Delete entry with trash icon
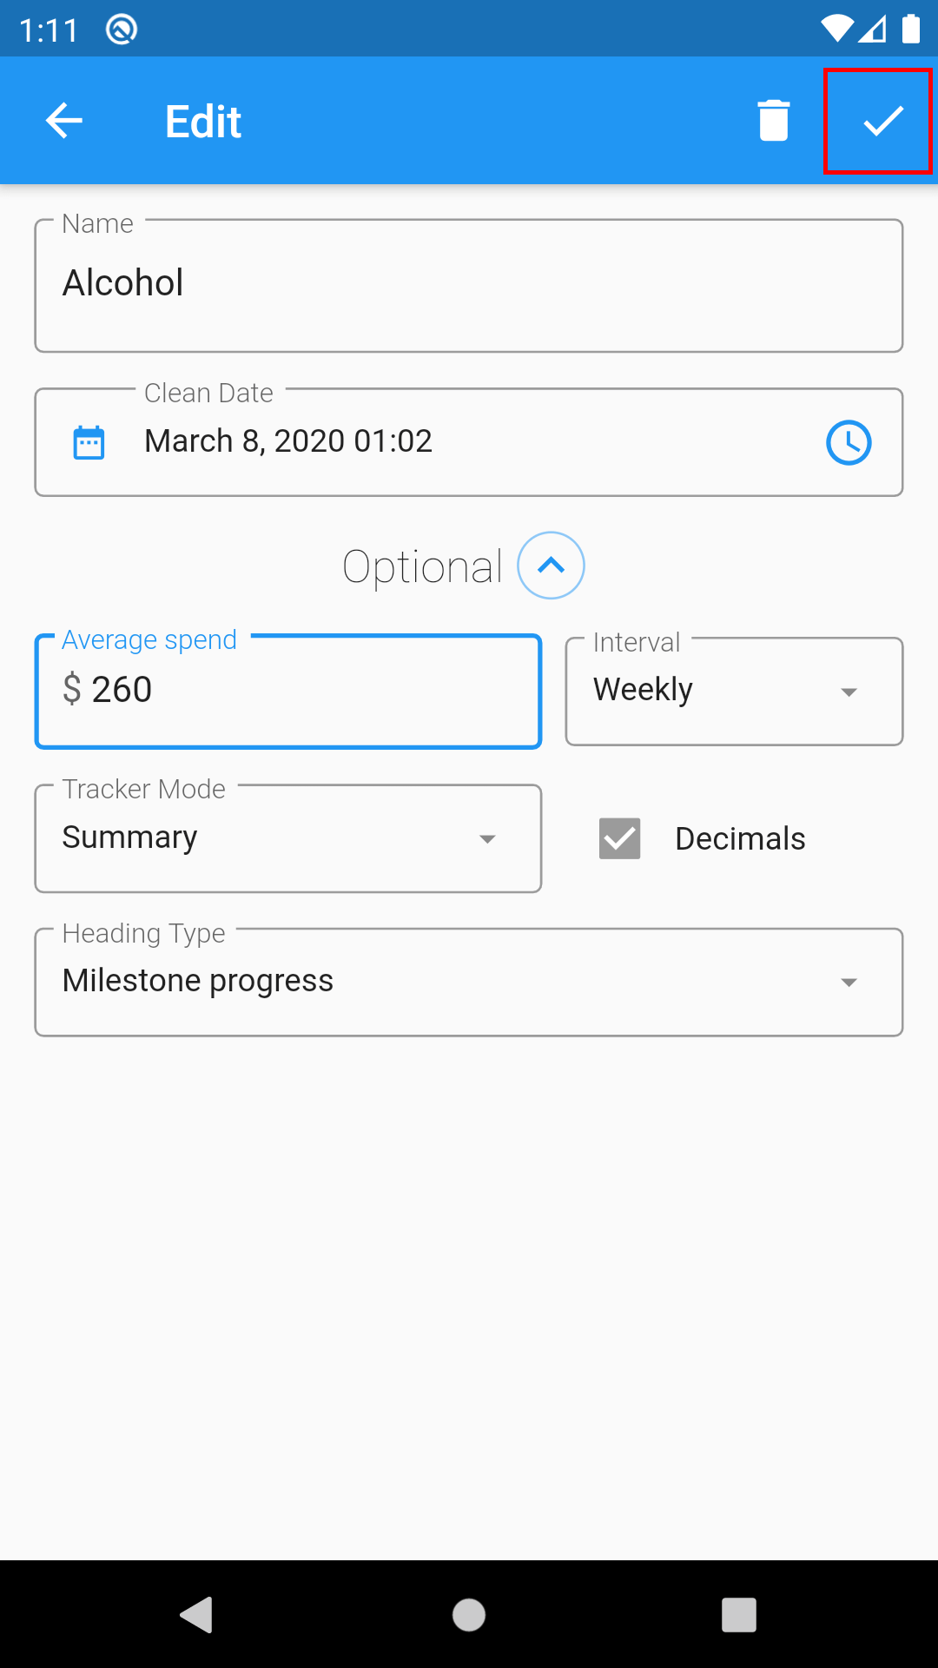Image resolution: width=938 pixels, height=1668 pixels. point(773,121)
